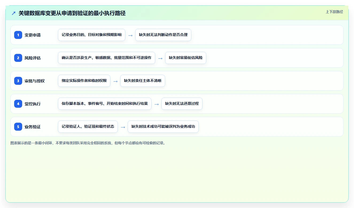Screen dimensions: 354x208
Task: Select the 审批与授权 step label
Action: coord(34,81)
